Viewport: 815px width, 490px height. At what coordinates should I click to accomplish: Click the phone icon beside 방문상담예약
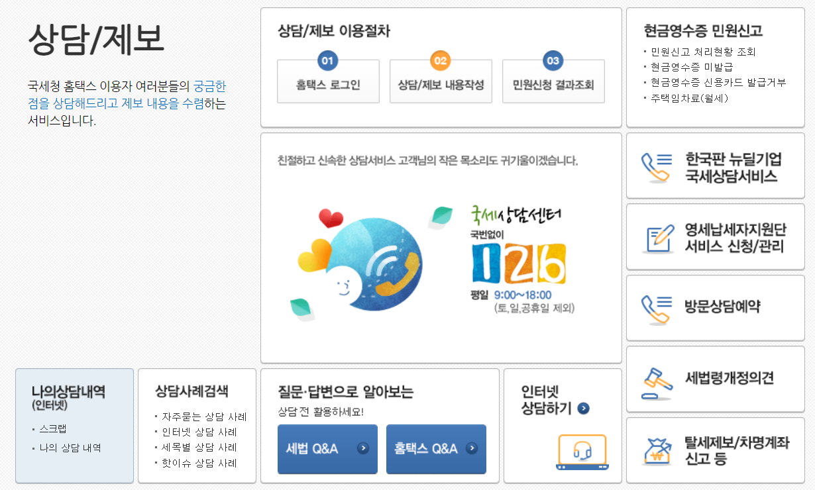click(x=656, y=309)
